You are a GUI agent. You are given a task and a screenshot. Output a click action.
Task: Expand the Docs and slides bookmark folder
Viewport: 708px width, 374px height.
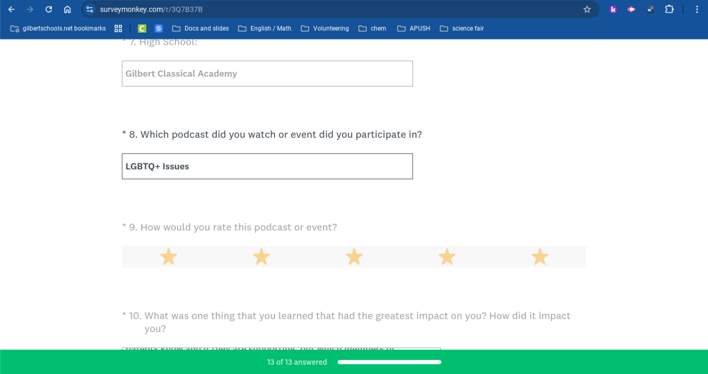pyautogui.click(x=200, y=28)
